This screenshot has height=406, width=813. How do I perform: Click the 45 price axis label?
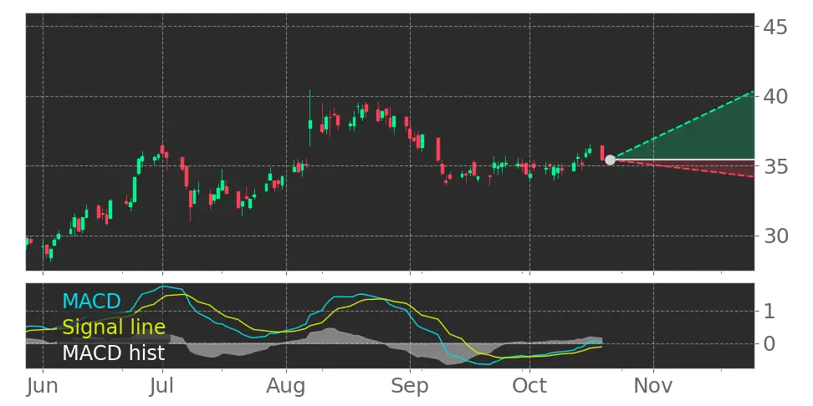[x=775, y=27]
